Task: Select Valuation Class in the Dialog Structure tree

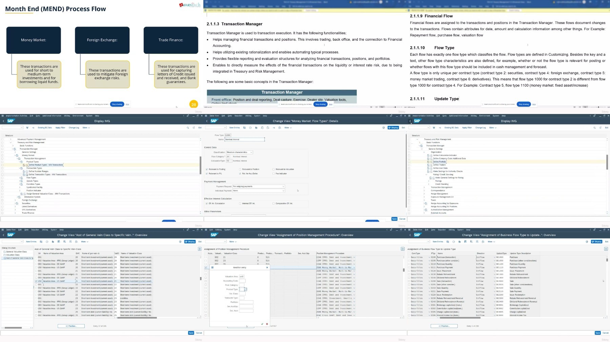Action: (13, 255)
